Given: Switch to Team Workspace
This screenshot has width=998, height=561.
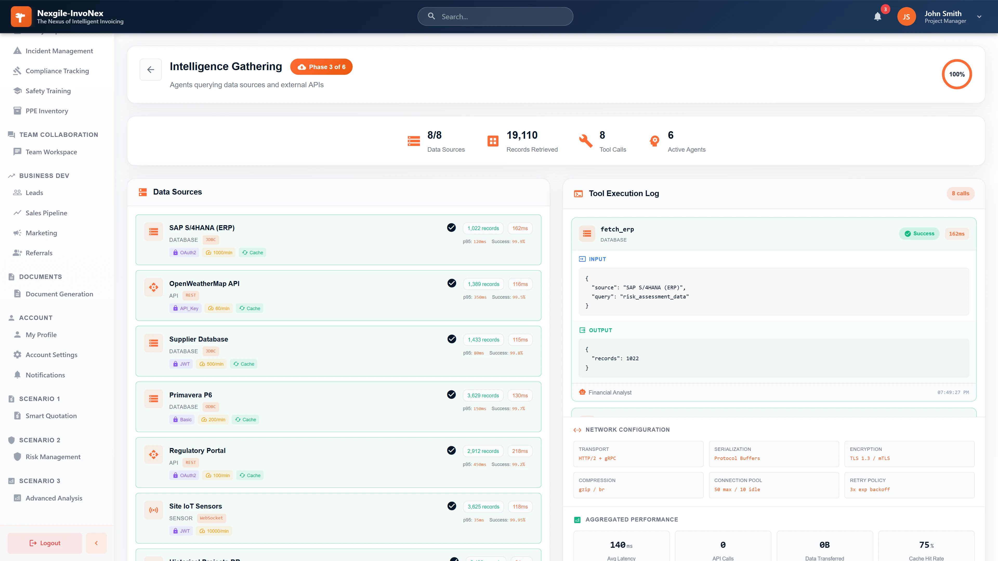Looking at the screenshot, I should pyautogui.click(x=51, y=152).
